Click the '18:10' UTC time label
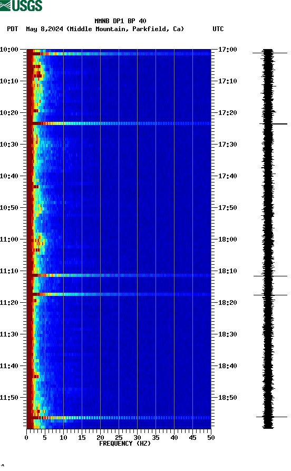The image size is (291, 471). 227,271
